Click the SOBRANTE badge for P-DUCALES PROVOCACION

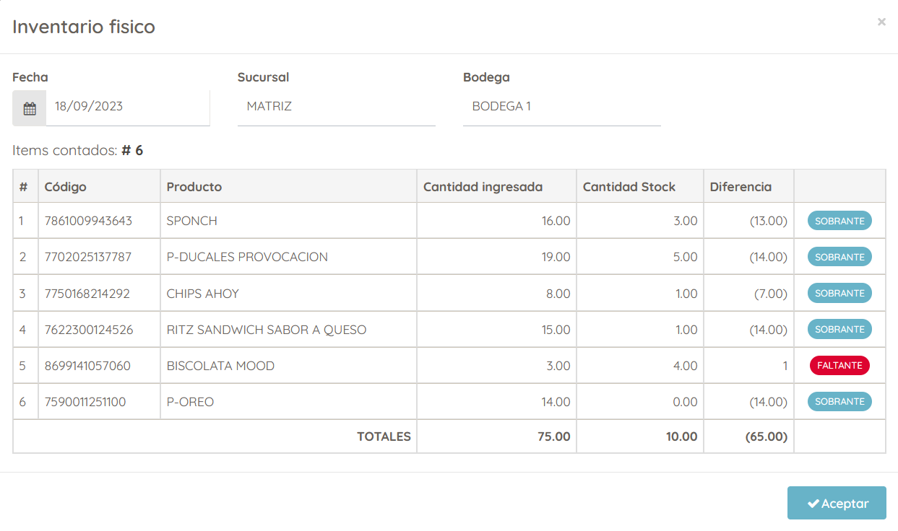[839, 257]
